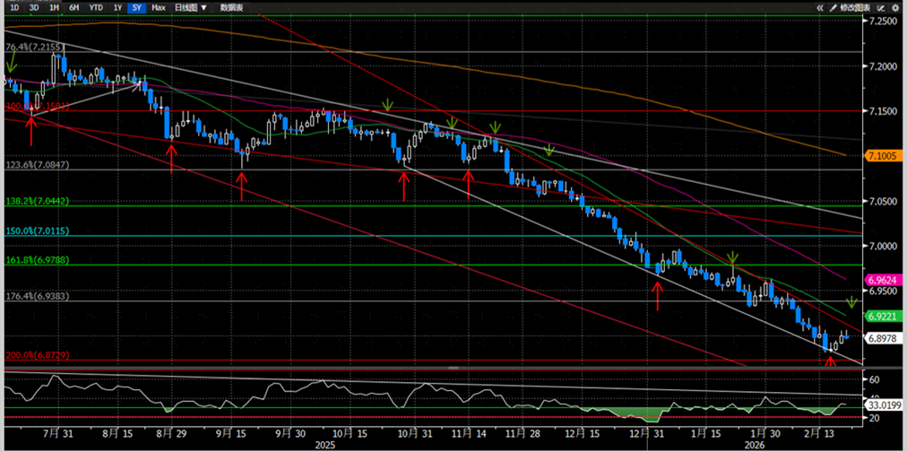This screenshot has height=452, width=907.
Task: Click the 12月 31 date axis label
Action: tap(647, 432)
